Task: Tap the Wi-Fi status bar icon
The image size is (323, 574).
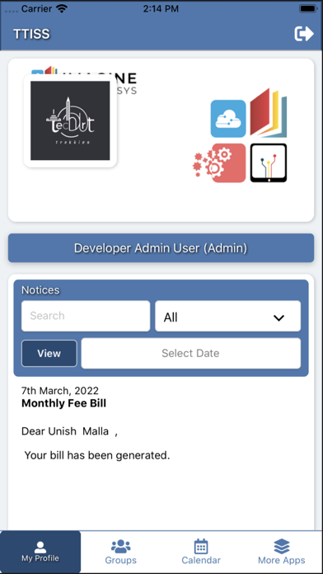Action: point(61,9)
